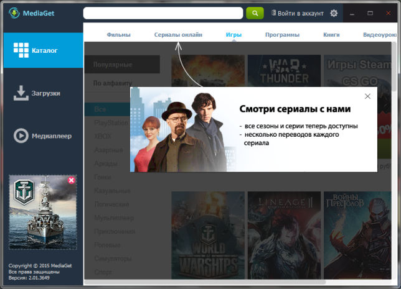Viewport: 401px width, 289px height.
Task: Open the Игры Steam CS GO thumbnail
Action: coord(357,71)
